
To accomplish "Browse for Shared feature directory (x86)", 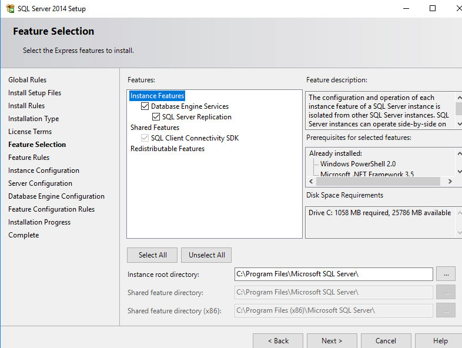I will pyautogui.click(x=446, y=310).
